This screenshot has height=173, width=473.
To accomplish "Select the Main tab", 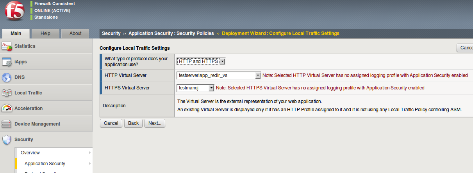I will tap(16, 33).
